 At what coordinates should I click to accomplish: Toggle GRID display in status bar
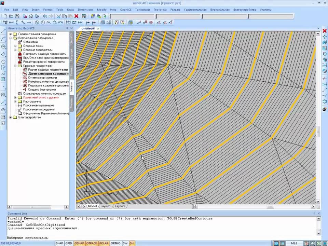pos(69,243)
